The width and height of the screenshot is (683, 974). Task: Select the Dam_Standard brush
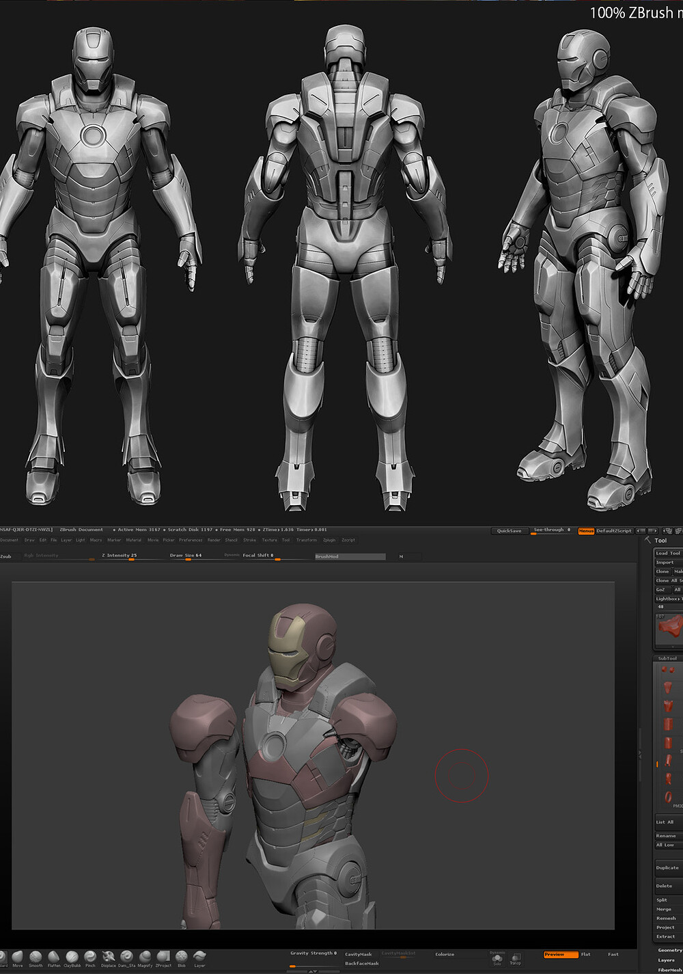126,958
